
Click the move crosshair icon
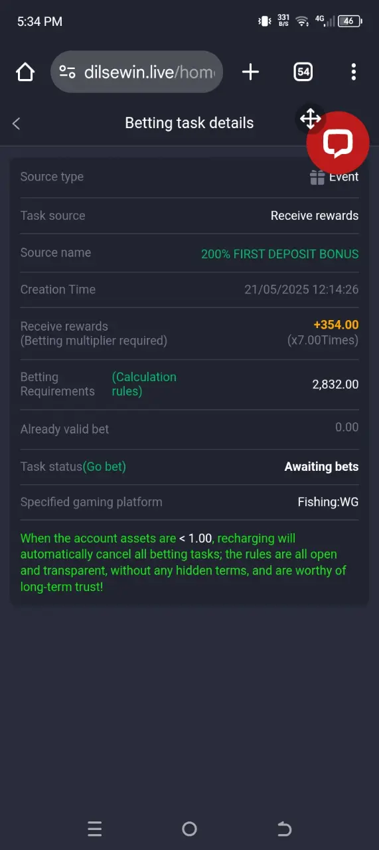[x=311, y=120]
